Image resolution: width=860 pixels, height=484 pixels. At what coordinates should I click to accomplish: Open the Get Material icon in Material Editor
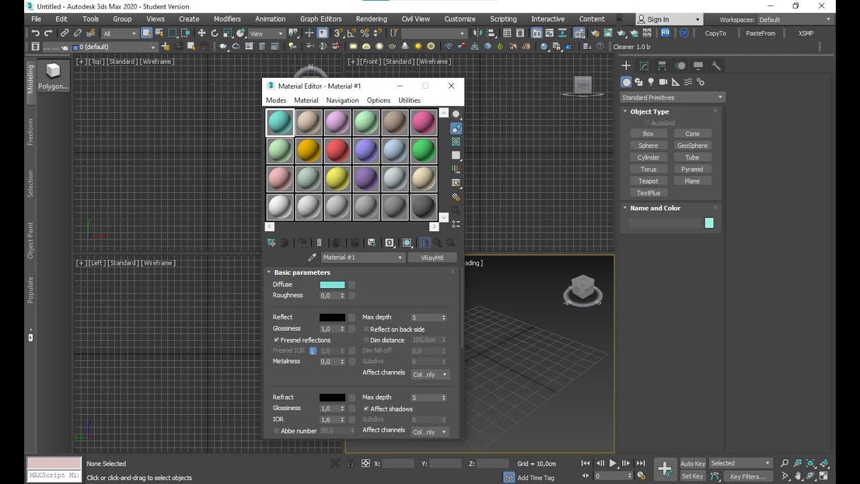click(x=271, y=243)
